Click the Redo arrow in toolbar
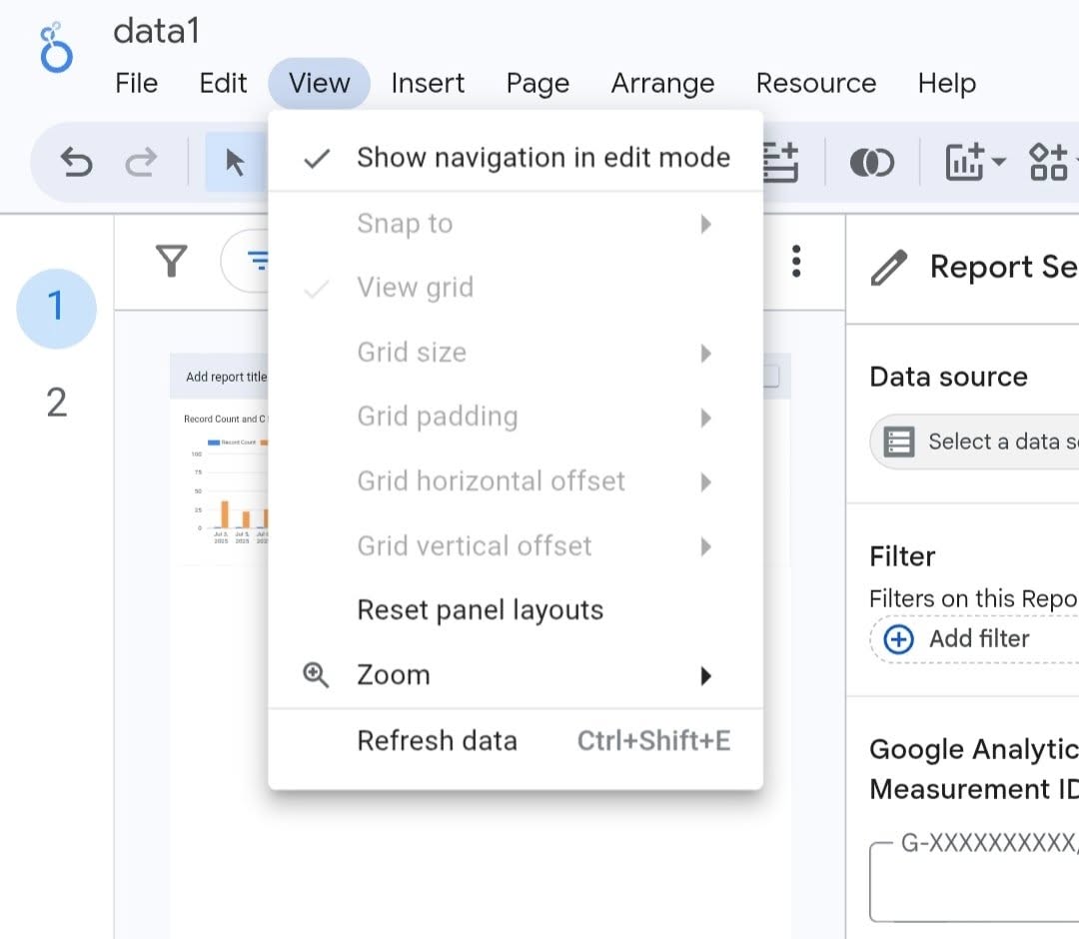 point(141,162)
